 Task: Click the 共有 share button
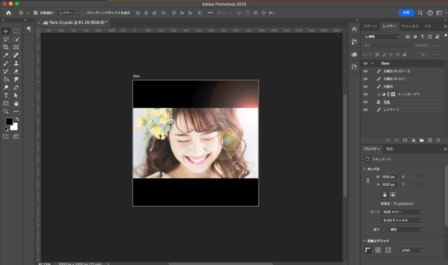click(x=406, y=13)
